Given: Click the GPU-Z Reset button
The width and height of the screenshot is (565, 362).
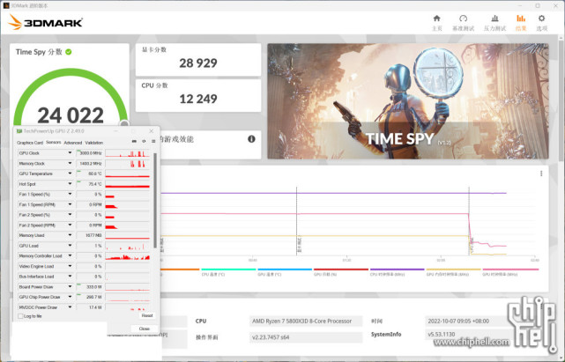Looking at the screenshot, I should click(x=147, y=315).
